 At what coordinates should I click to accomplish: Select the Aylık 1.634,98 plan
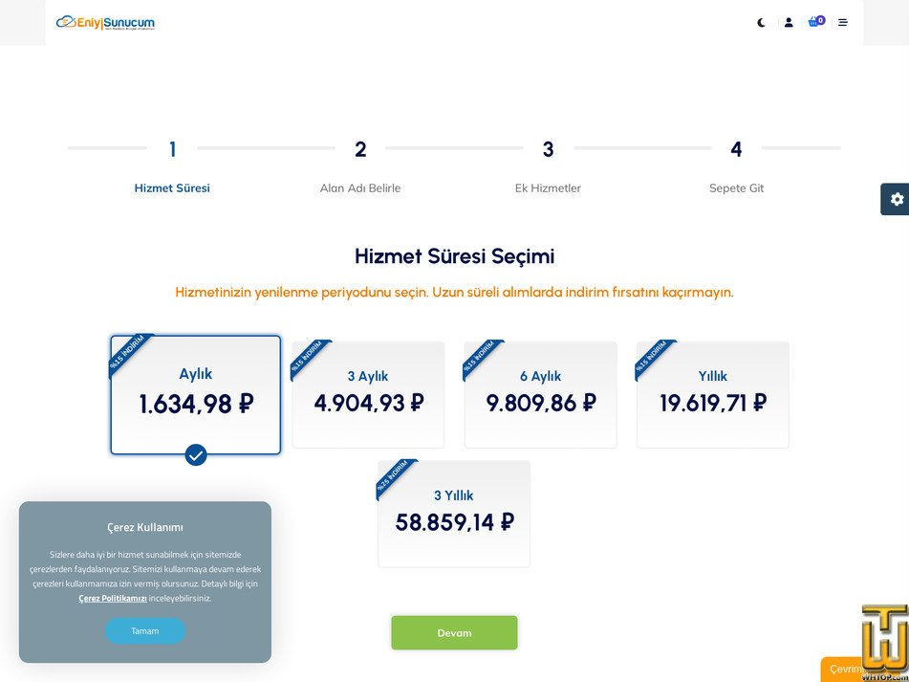point(196,394)
